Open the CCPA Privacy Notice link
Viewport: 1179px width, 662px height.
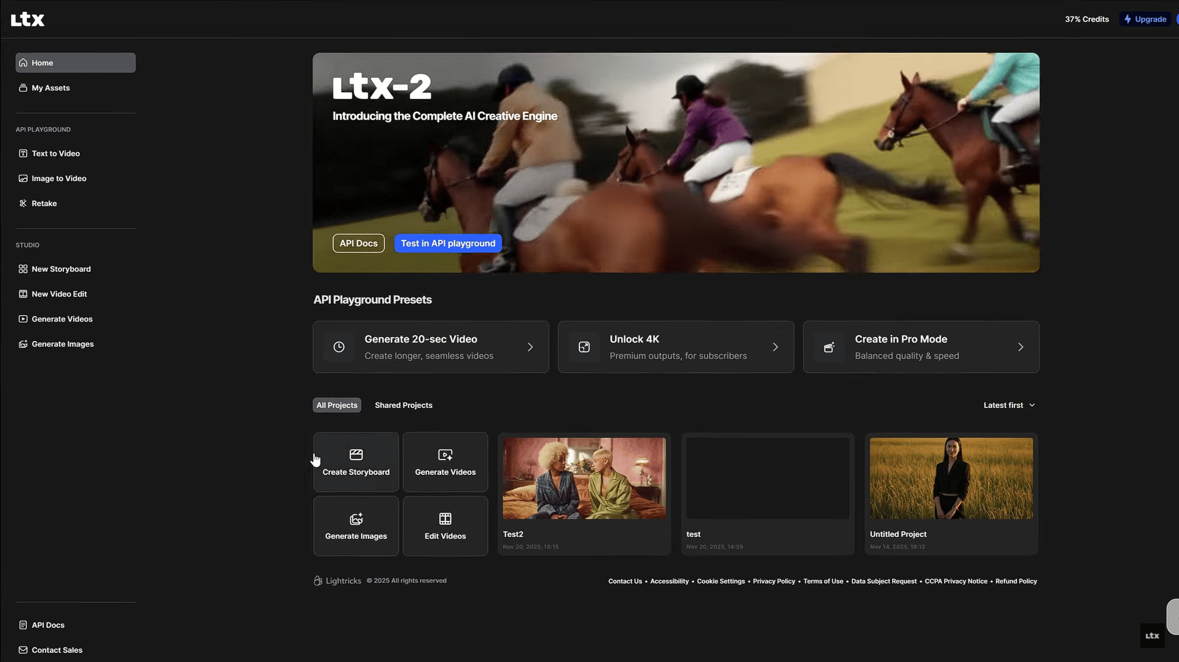point(956,582)
